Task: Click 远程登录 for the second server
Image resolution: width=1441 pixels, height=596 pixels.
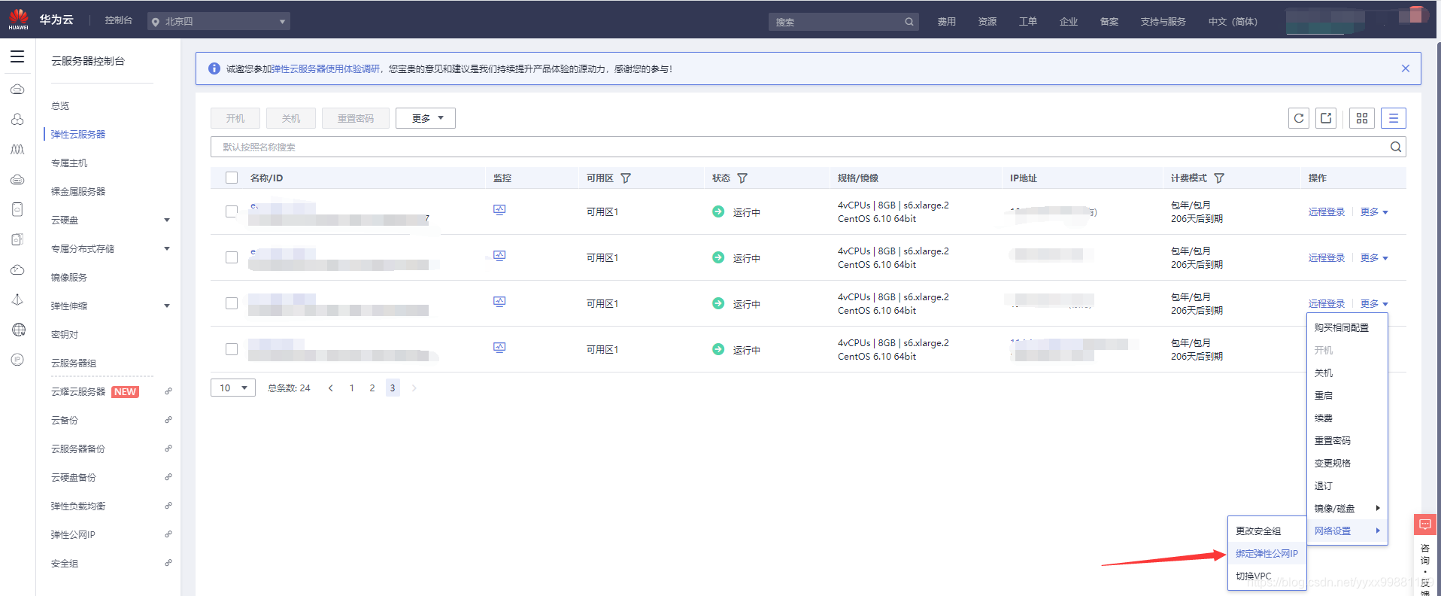Action: (x=1326, y=258)
